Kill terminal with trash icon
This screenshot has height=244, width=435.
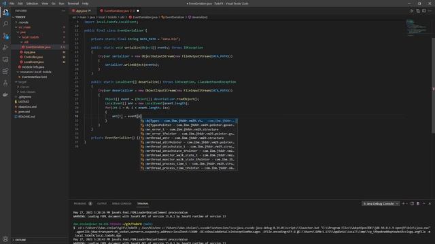tap(418, 203)
